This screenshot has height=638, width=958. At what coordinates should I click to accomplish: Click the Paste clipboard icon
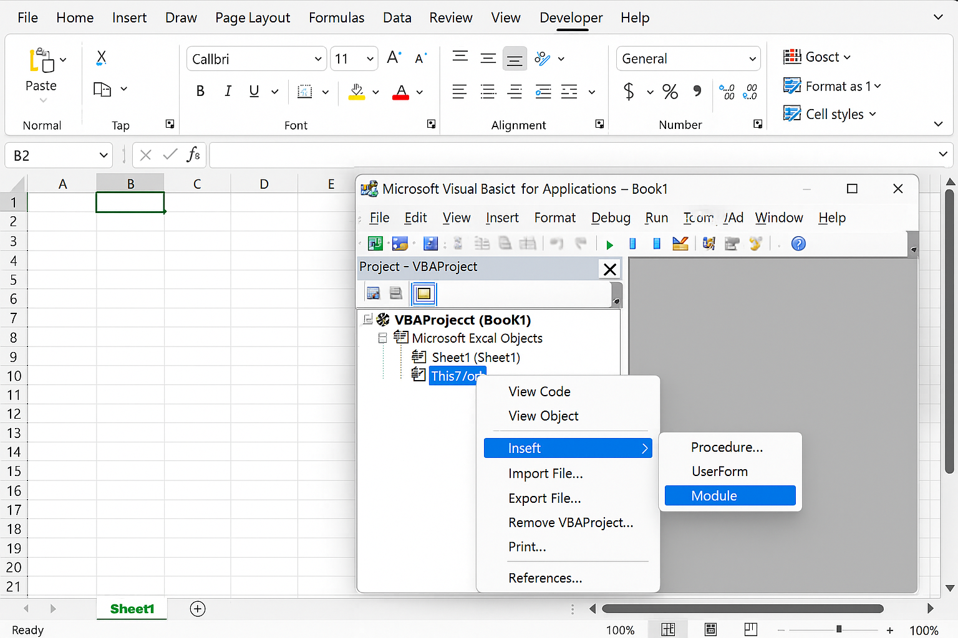point(41,60)
